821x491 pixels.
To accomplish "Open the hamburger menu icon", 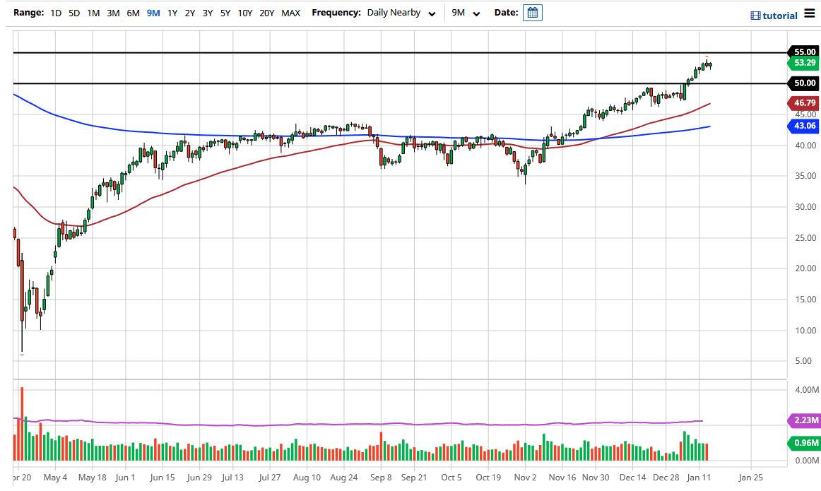I will pos(810,13).
